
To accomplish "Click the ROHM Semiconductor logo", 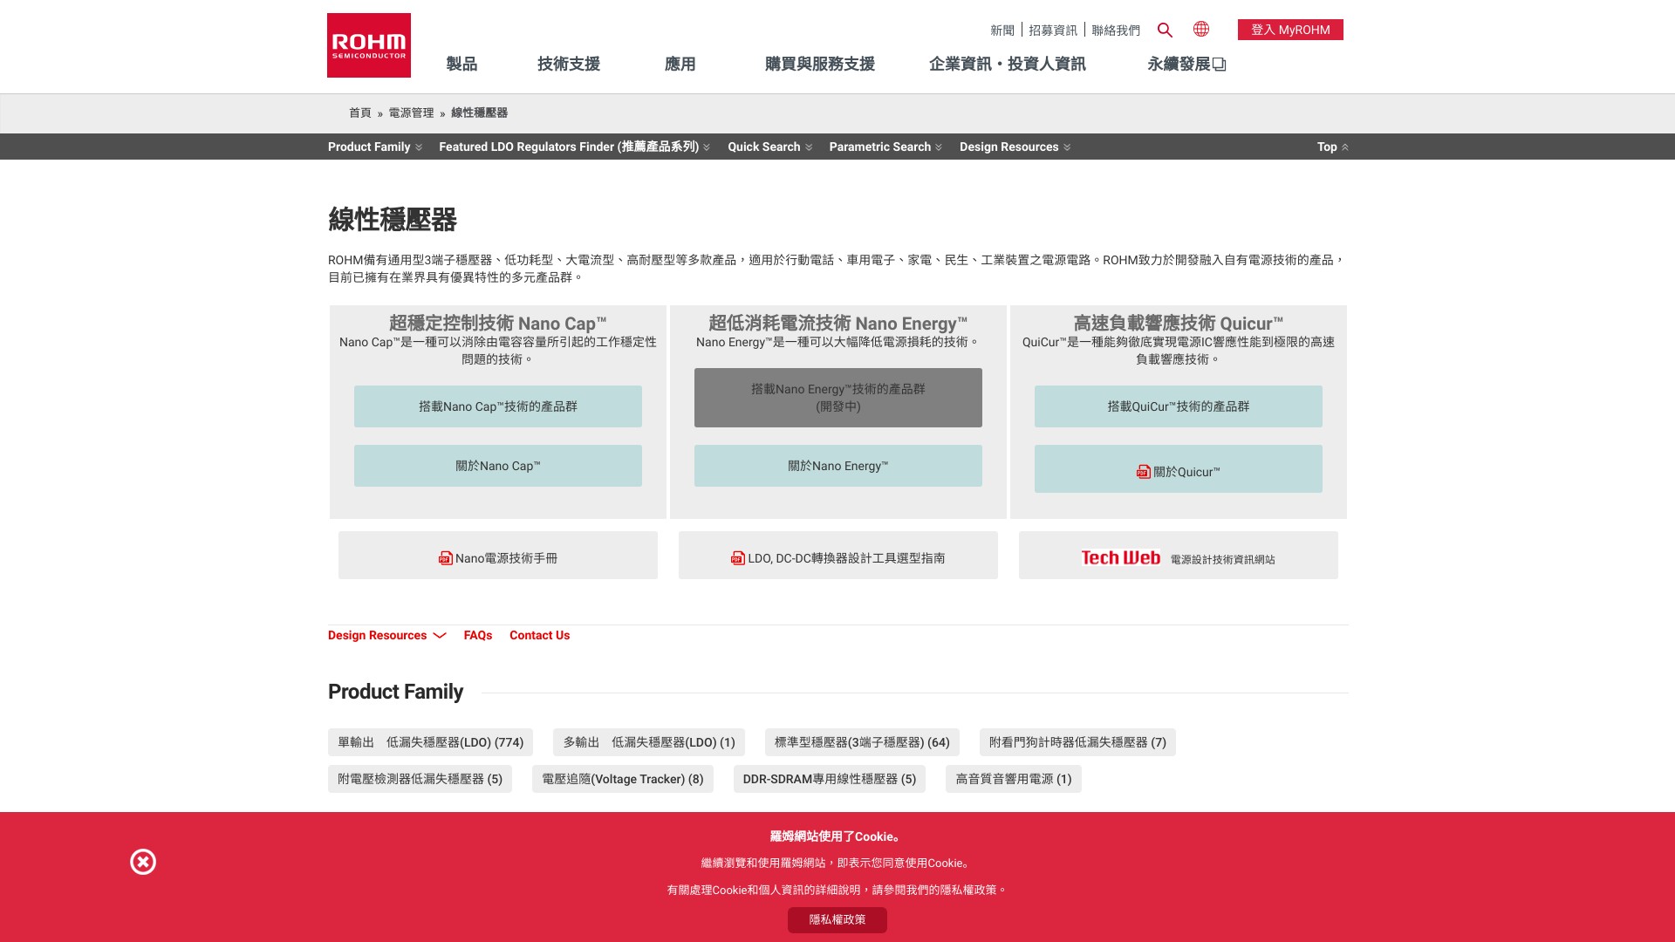I will click(x=368, y=45).
